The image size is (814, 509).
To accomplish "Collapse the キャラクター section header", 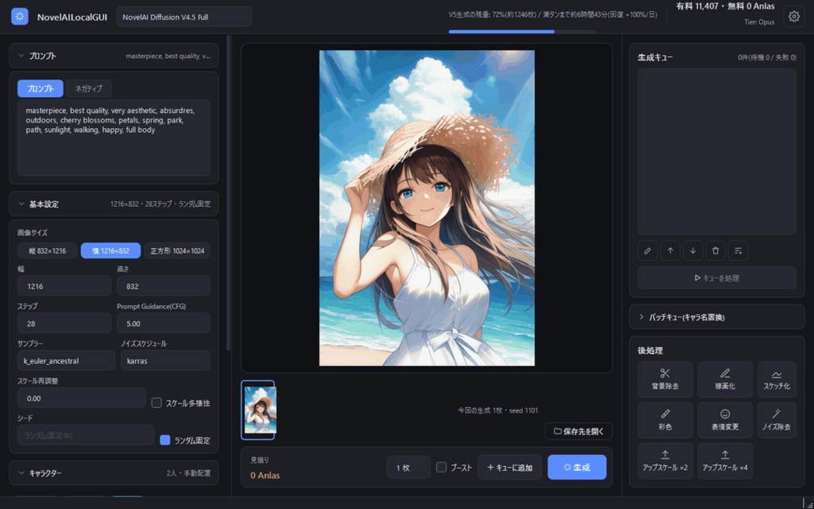I will [x=114, y=472].
